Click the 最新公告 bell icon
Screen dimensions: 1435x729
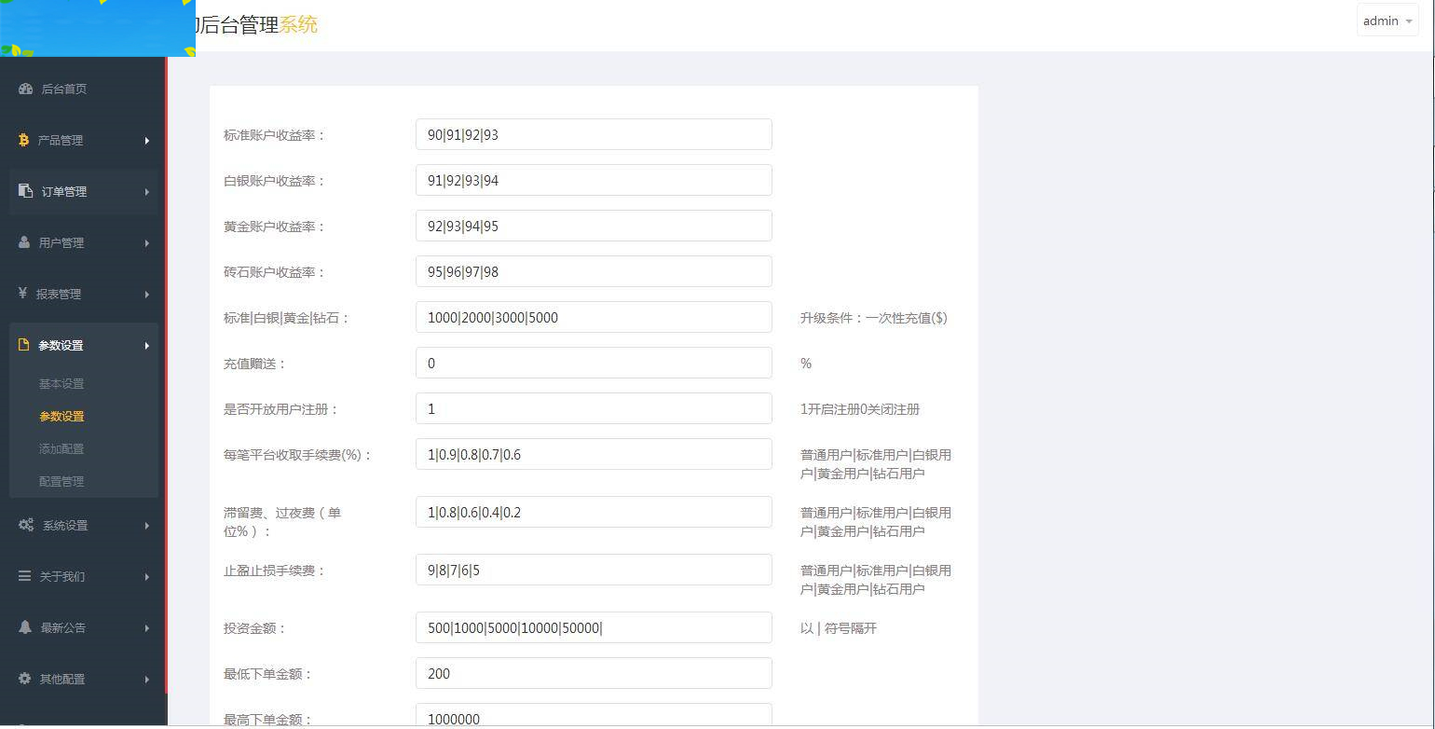[24, 627]
